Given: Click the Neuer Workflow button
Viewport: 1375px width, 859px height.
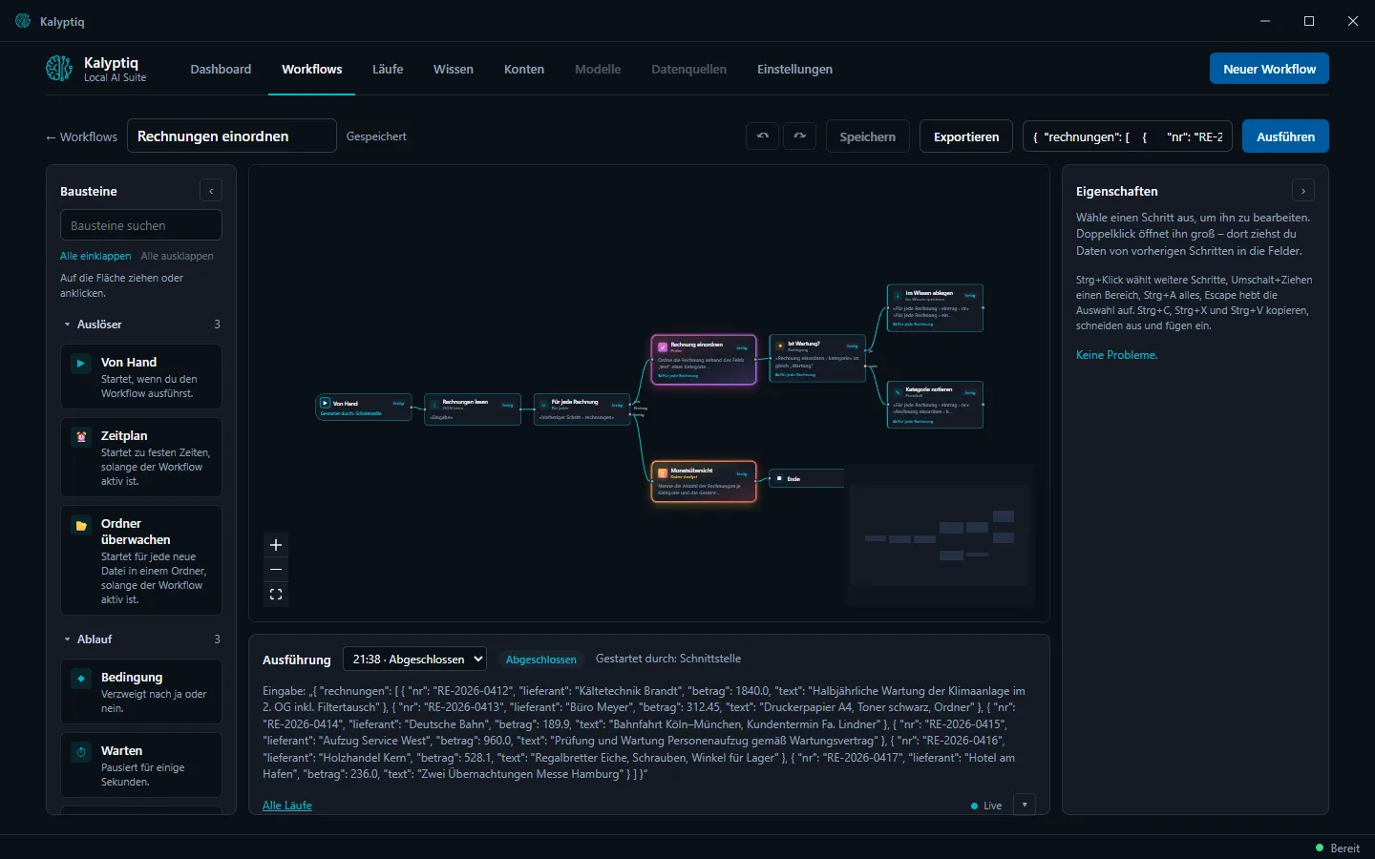Looking at the screenshot, I should [x=1269, y=69].
